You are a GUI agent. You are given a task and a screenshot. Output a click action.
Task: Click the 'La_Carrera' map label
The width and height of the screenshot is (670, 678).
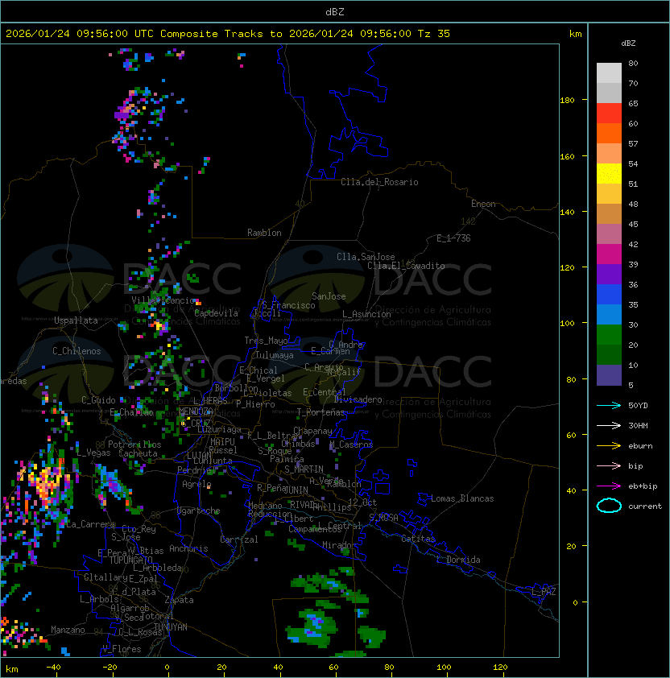91,524
